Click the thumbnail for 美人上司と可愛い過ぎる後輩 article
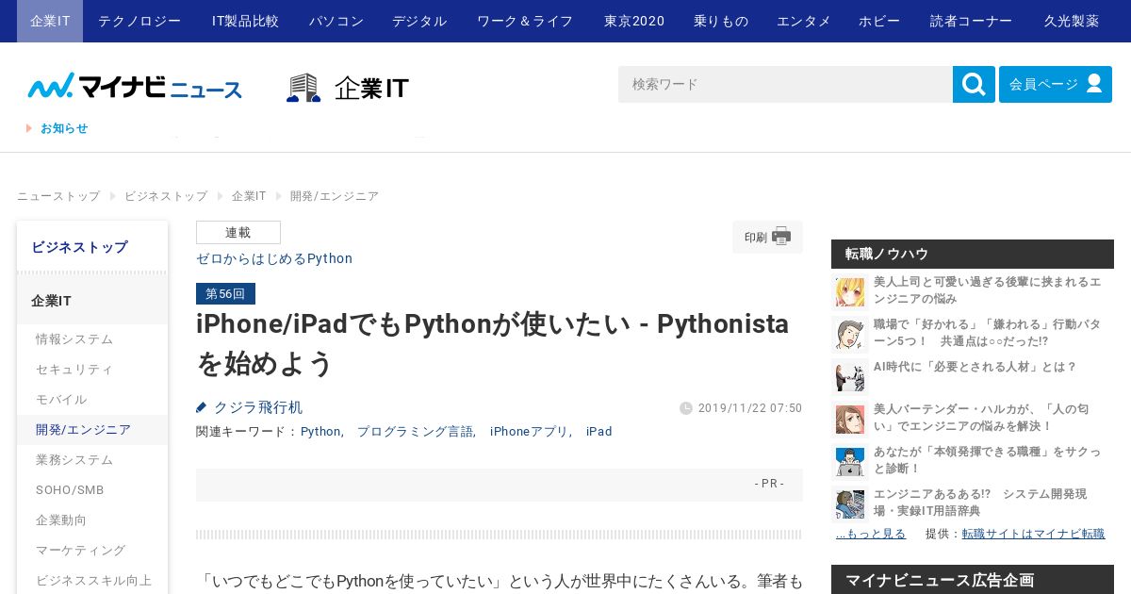 pos(850,292)
